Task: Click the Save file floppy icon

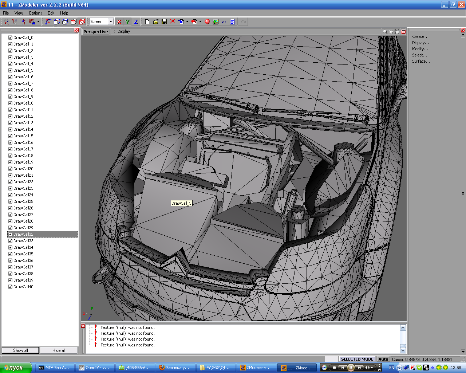Action: tap(164, 22)
